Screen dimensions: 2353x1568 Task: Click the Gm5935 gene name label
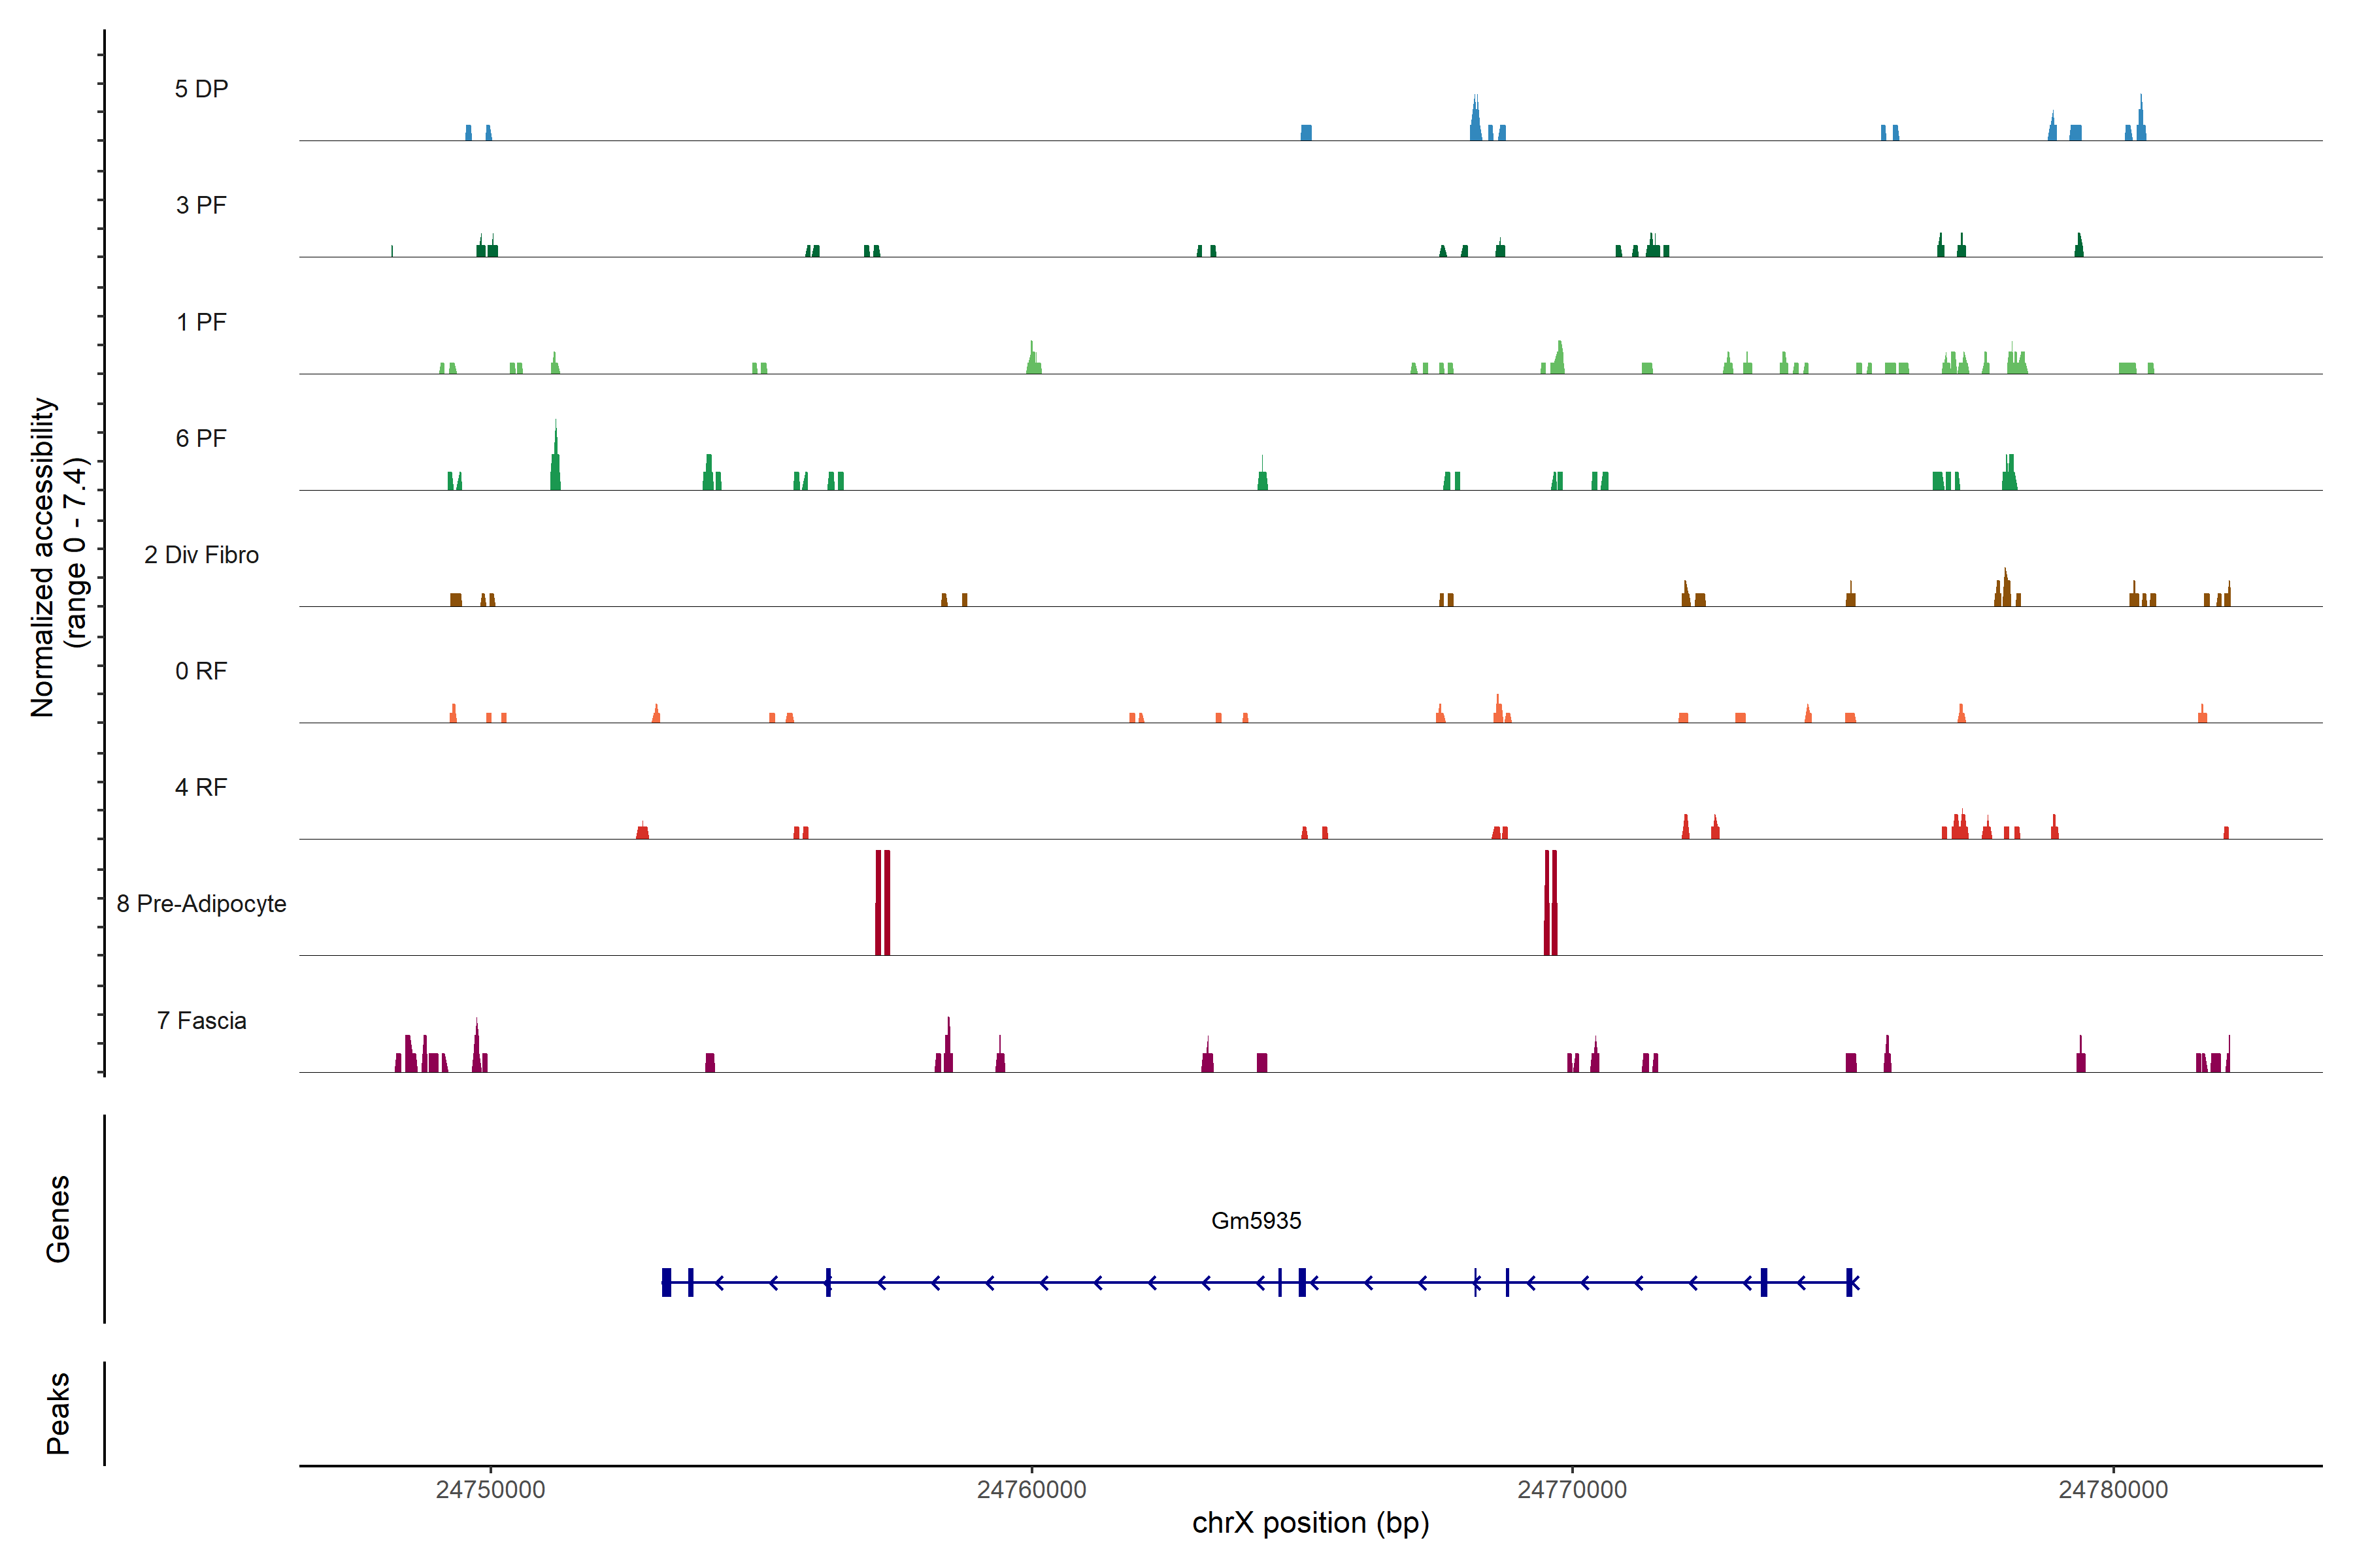[x=1256, y=1220]
